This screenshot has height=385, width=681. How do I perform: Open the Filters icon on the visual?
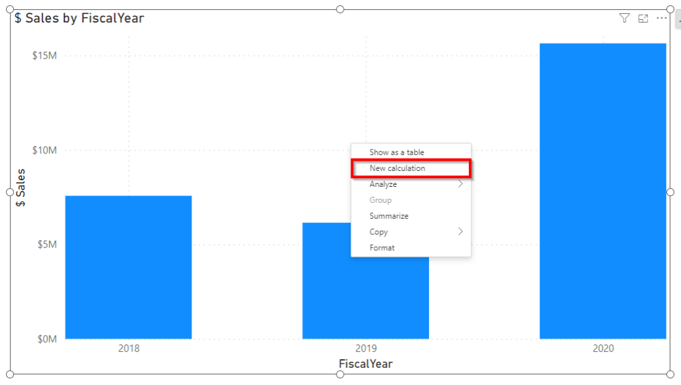click(x=624, y=18)
